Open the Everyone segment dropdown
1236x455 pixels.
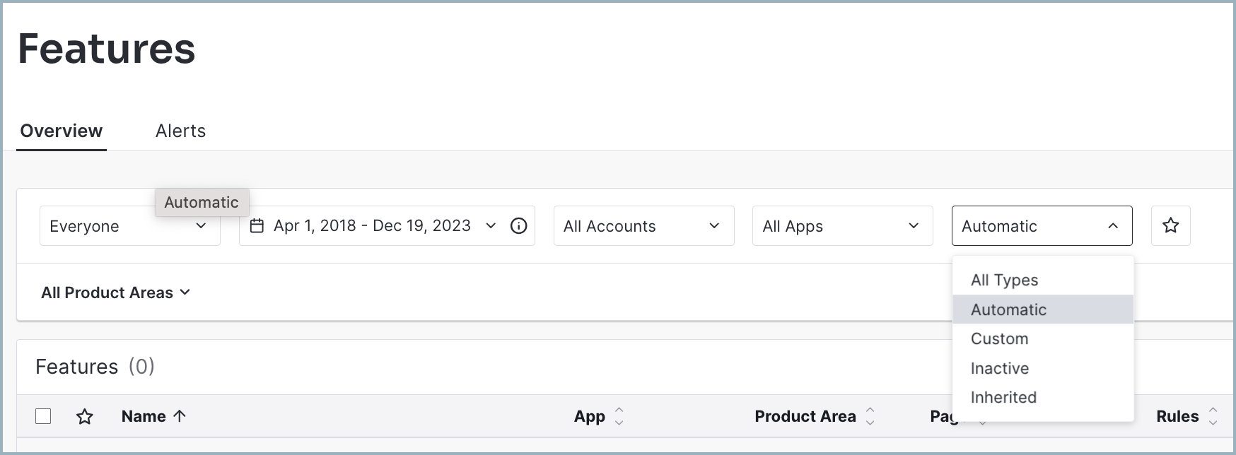click(130, 226)
